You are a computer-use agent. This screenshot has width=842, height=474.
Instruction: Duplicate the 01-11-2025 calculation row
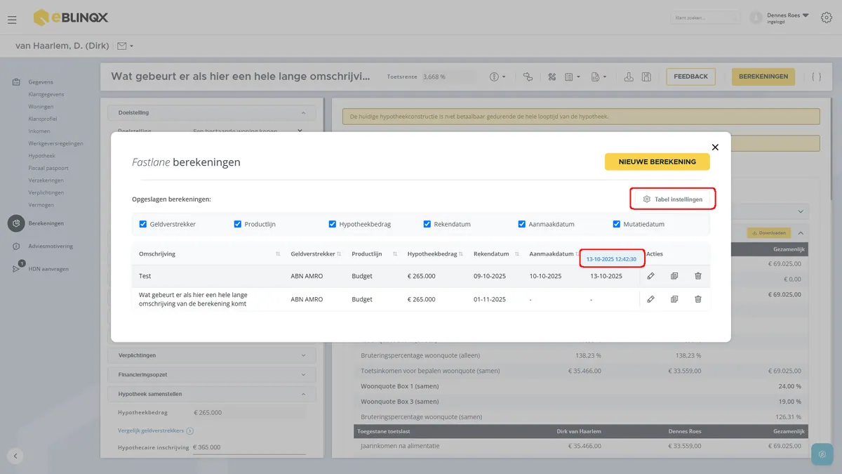click(674, 299)
